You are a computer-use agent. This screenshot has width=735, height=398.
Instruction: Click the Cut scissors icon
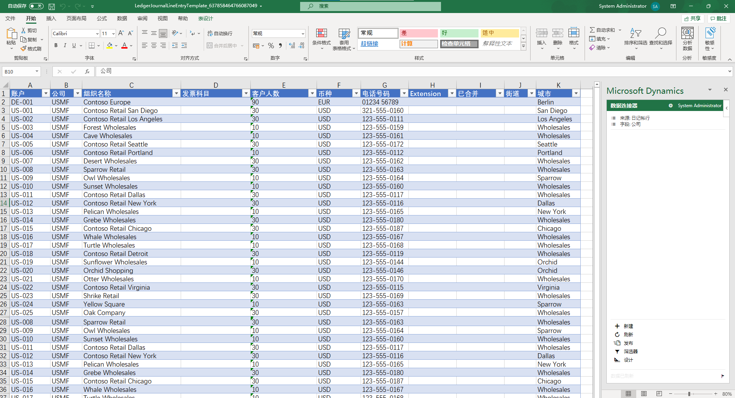[x=24, y=30]
